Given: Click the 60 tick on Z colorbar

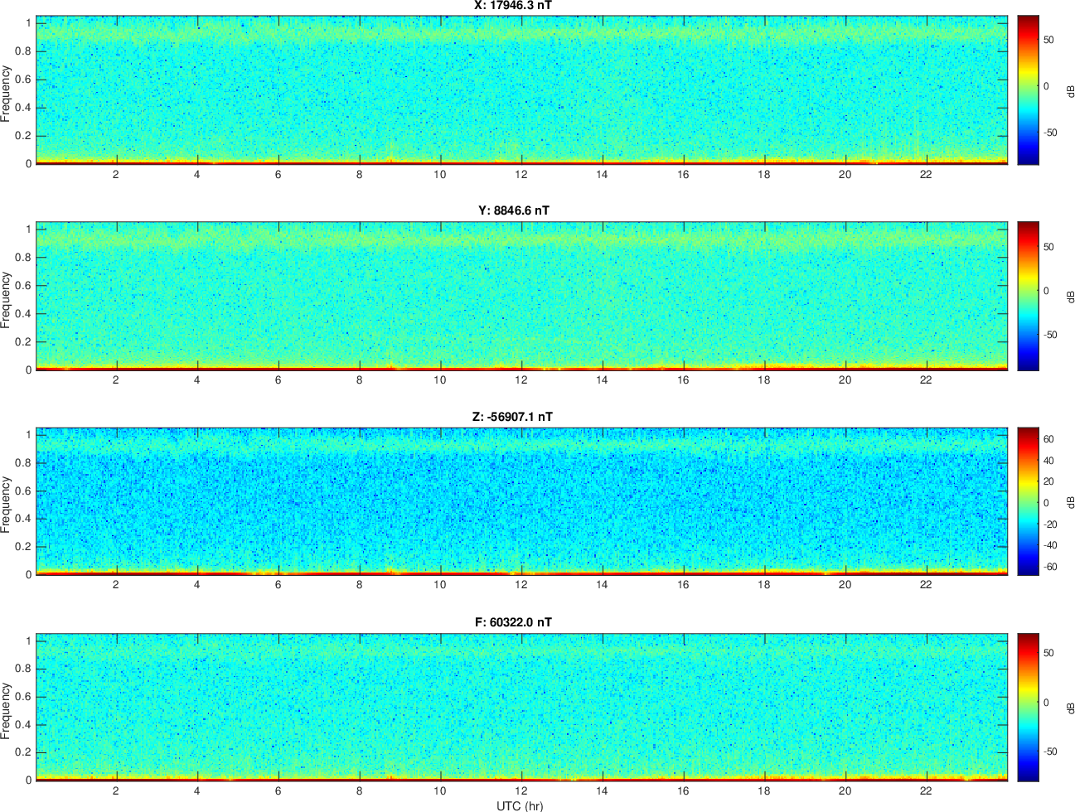Looking at the screenshot, I should click(1048, 439).
